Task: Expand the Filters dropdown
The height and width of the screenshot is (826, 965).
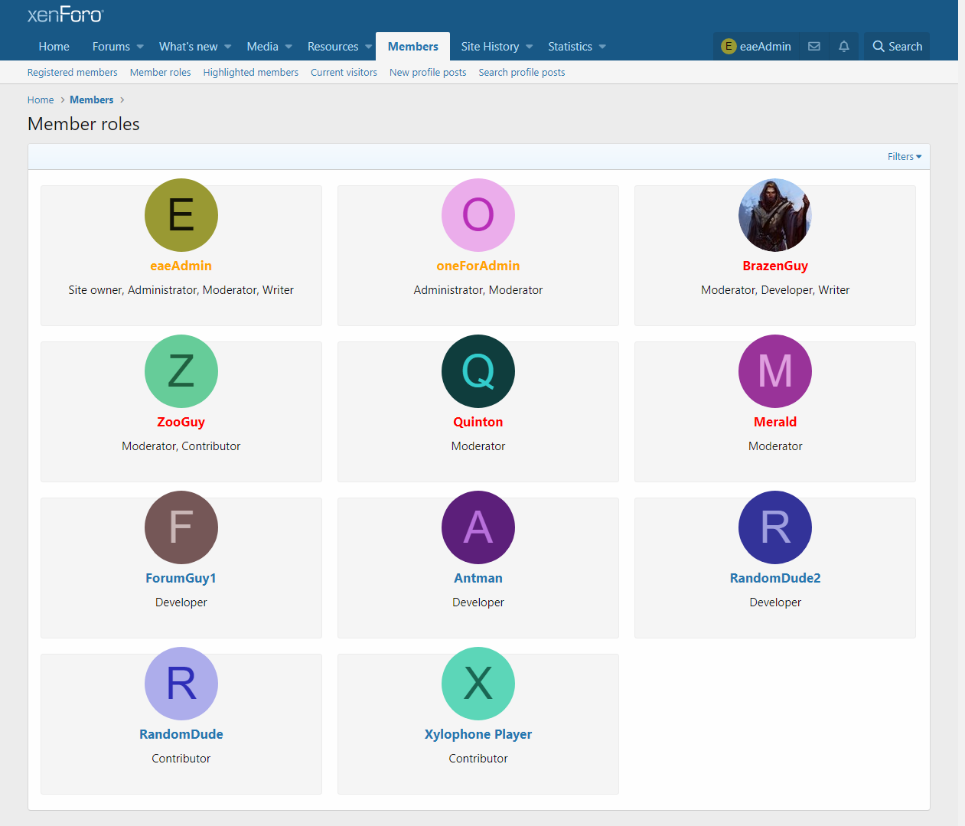Action: click(x=904, y=157)
